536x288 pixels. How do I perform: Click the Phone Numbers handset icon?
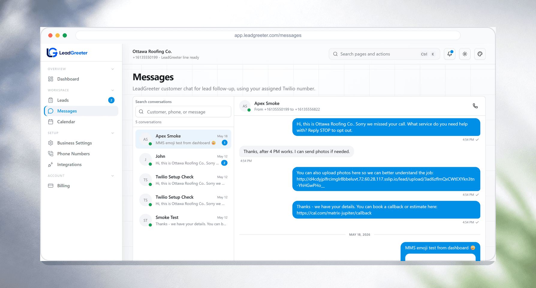[x=51, y=154]
